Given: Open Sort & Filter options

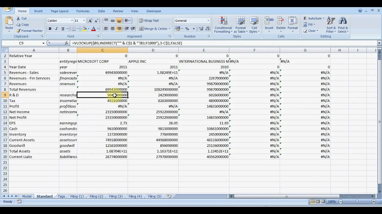Looking at the screenshot, I should [331, 25].
